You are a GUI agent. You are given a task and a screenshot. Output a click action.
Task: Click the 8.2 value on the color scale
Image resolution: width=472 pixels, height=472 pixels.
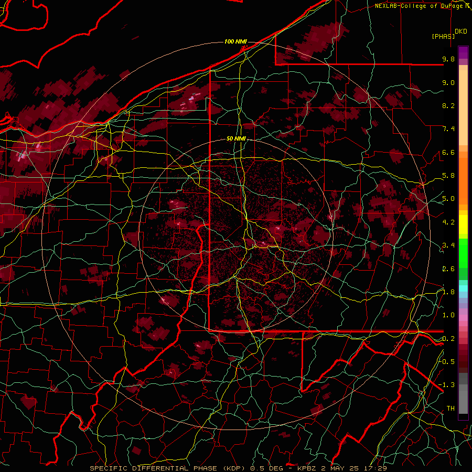click(448, 105)
